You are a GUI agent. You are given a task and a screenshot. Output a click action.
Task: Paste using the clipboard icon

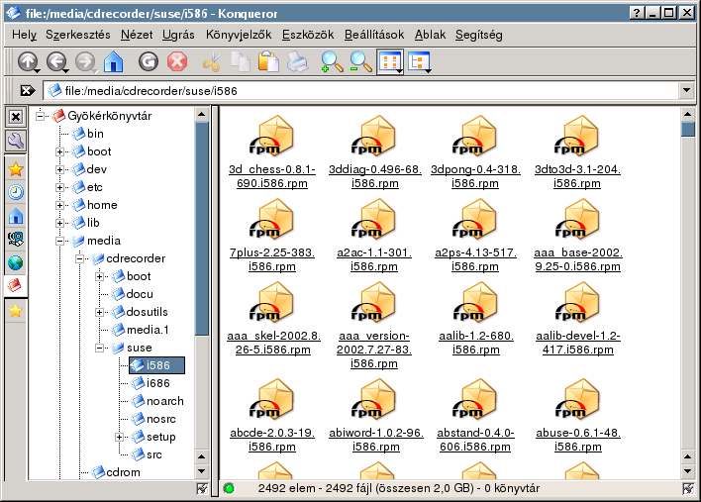[268, 61]
